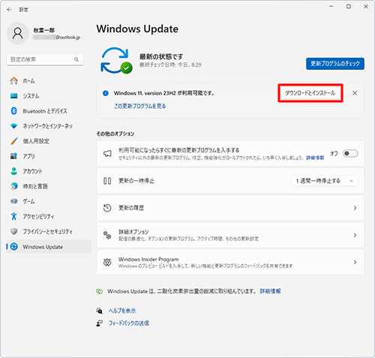This screenshot has height=358, width=375.
Task: Select ネットワークとインターネット in sidebar
Action: pyautogui.click(x=49, y=126)
